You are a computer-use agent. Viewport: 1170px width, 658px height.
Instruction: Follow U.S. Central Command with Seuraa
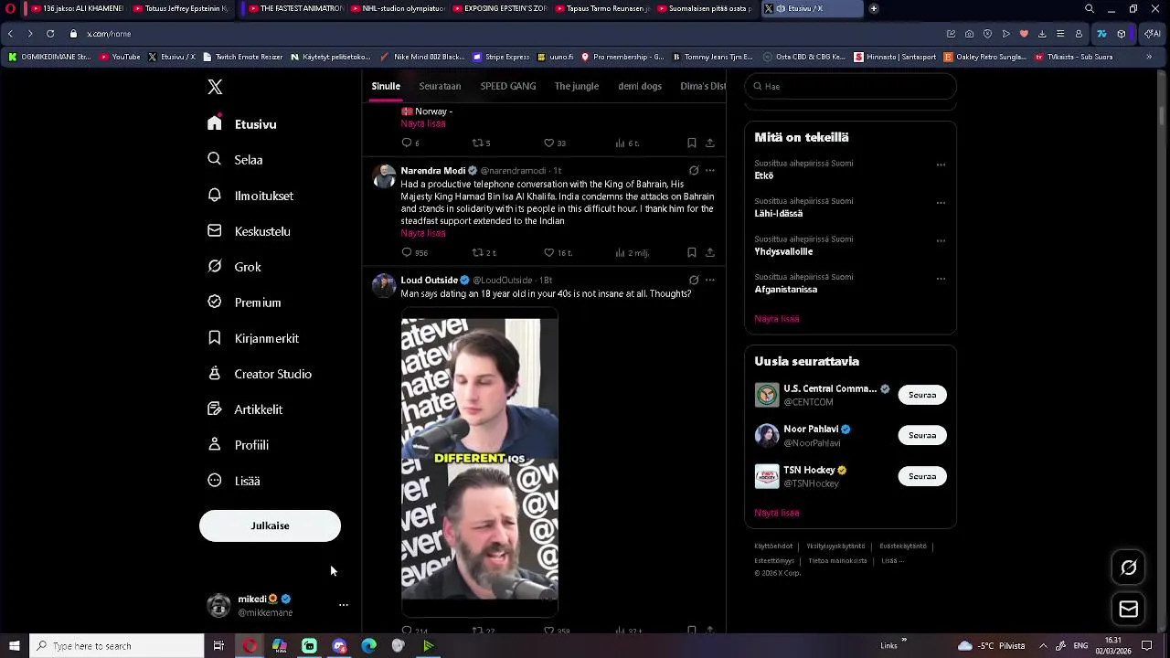(x=922, y=395)
